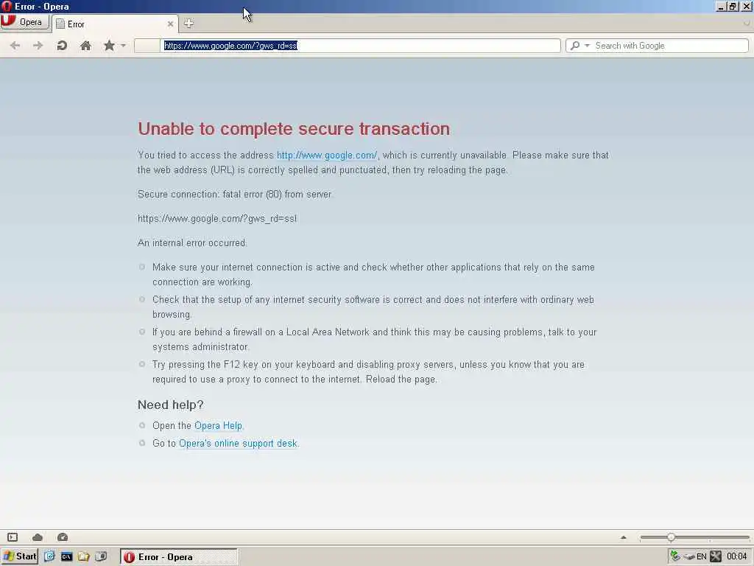Reload the page with reload icon
Screen dimensions: 754x566
[62, 46]
